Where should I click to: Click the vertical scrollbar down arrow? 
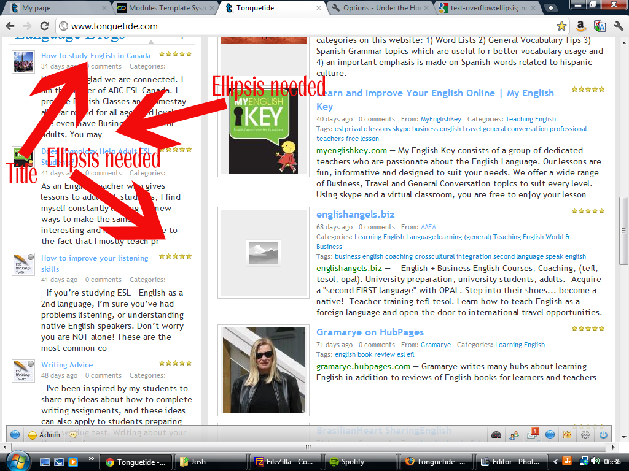[623, 437]
